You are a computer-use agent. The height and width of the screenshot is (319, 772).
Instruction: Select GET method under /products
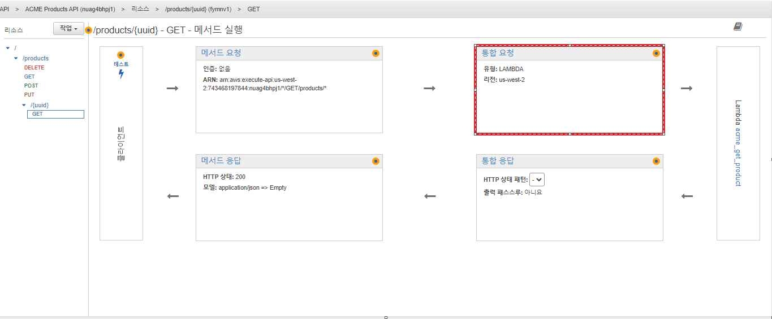(x=29, y=77)
